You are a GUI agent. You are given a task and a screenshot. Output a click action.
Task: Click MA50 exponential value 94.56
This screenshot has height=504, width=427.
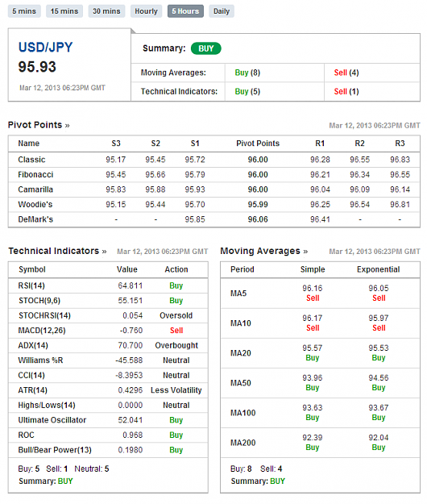coord(379,378)
